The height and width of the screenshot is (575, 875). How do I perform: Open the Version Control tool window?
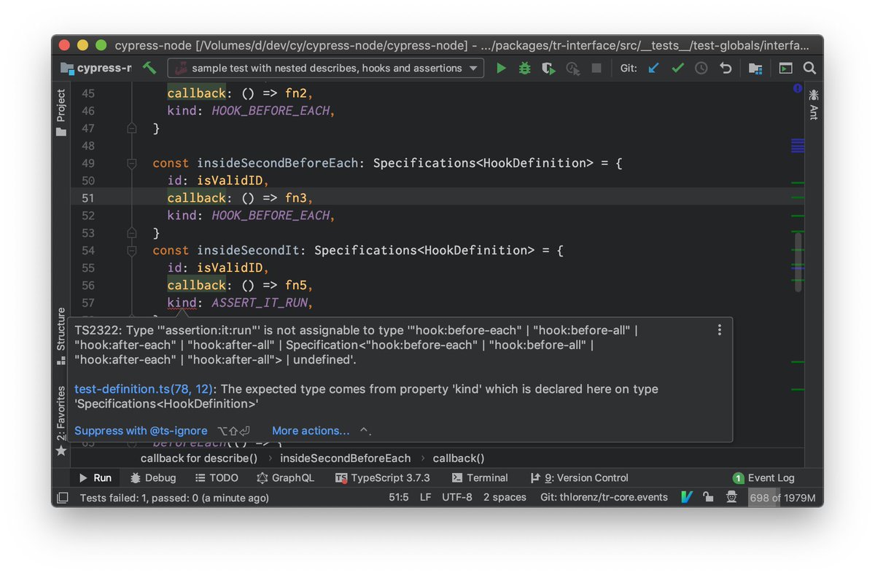tap(580, 478)
